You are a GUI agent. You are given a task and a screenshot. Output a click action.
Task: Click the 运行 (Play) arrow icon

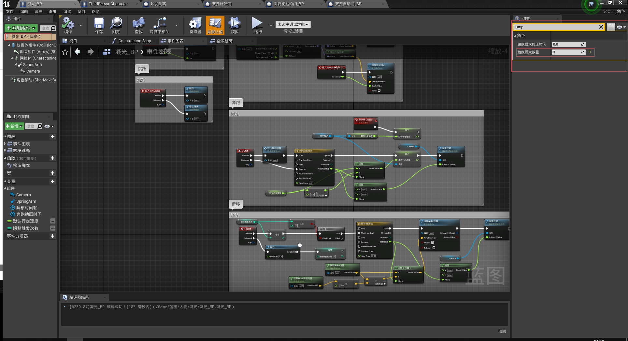point(257,23)
